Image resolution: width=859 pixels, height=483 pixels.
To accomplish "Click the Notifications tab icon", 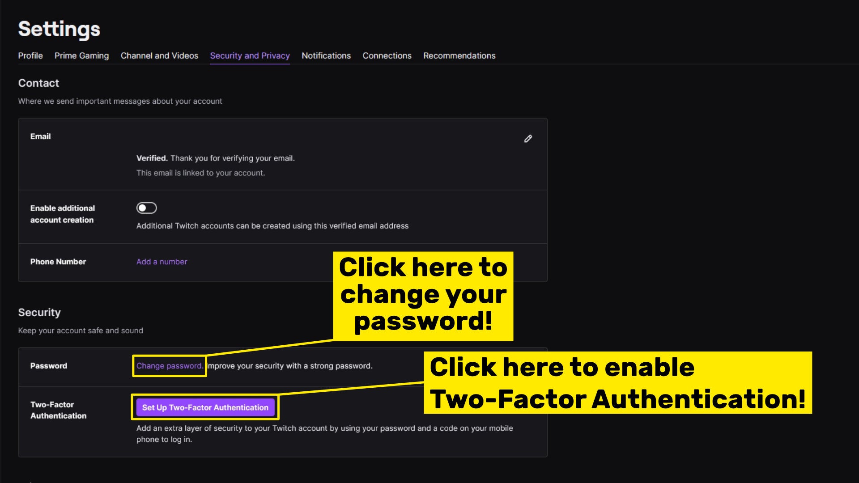I will [x=326, y=55].
